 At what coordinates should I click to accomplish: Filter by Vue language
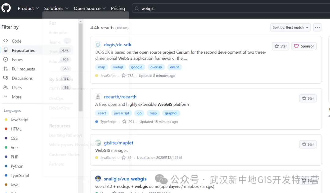[14, 148]
